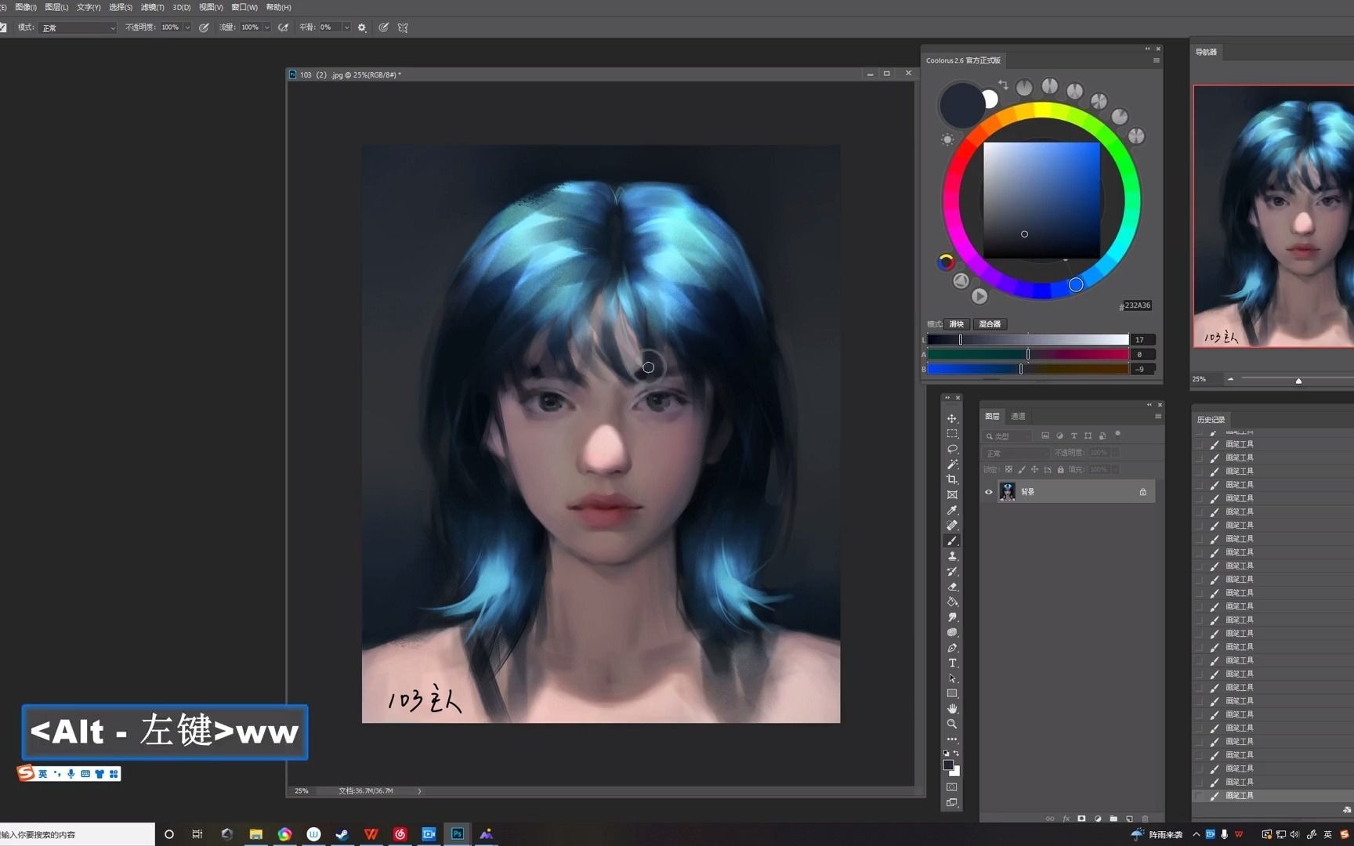Select the Smudge tool
This screenshot has width=1354, height=846.
click(x=952, y=617)
